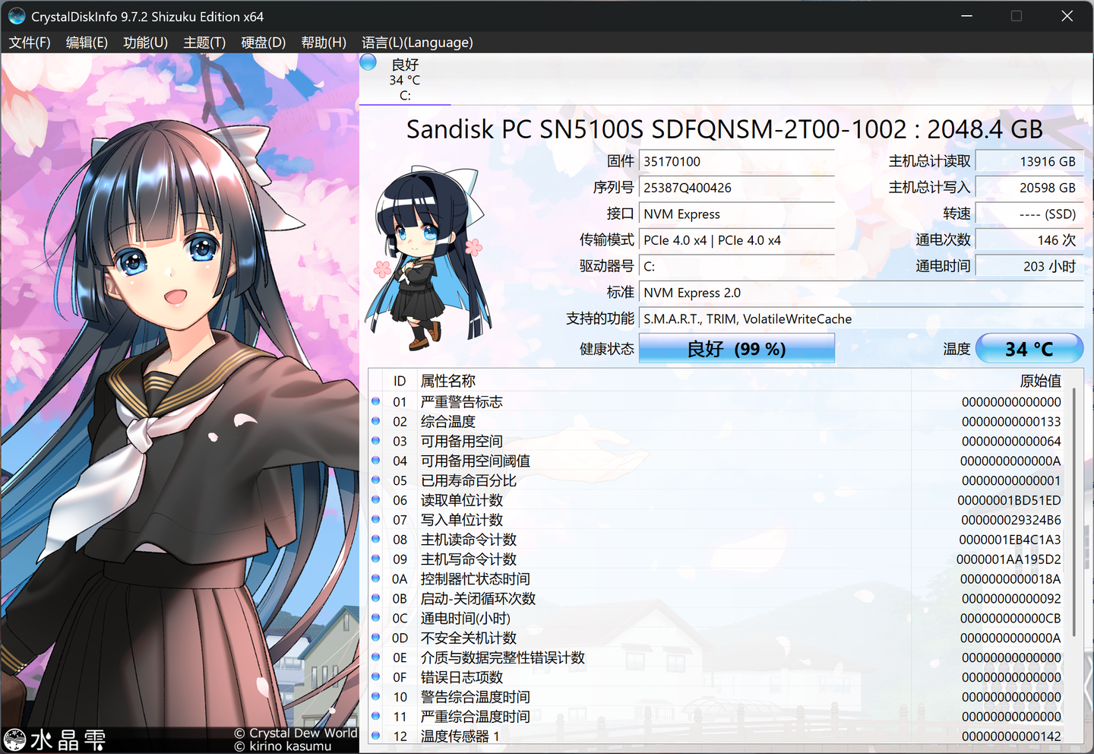Image resolution: width=1094 pixels, height=754 pixels.
Task: Click the status dot for 11 严重综合温度时间
Action: tap(376, 717)
